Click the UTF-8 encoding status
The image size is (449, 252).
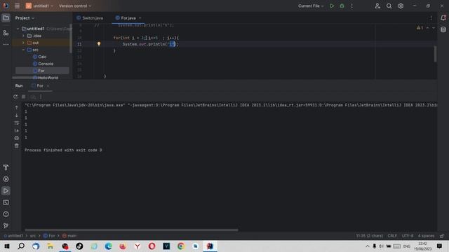408,236
